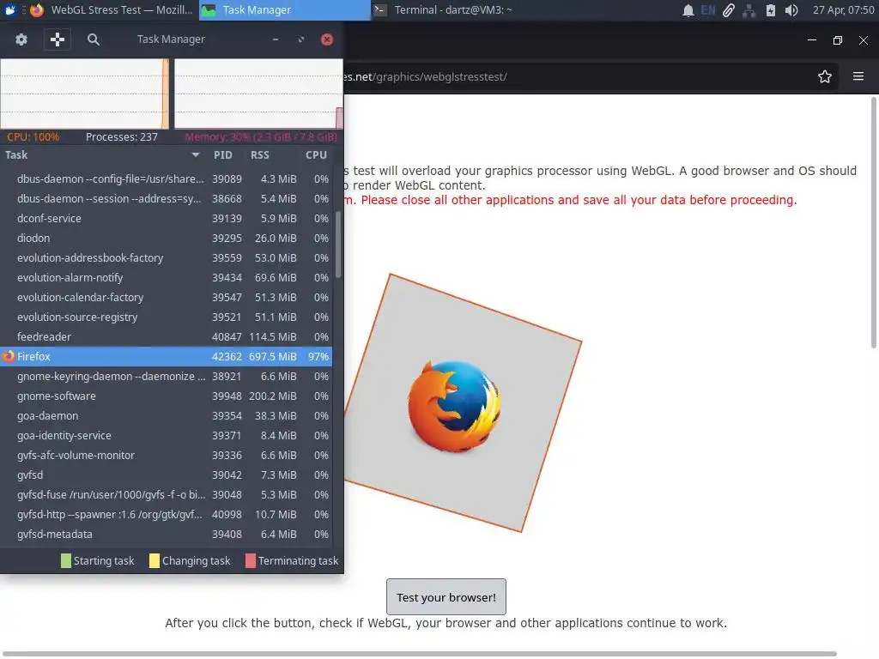
Task: Select the gvfsd-metadata process row
Action: [166, 534]
